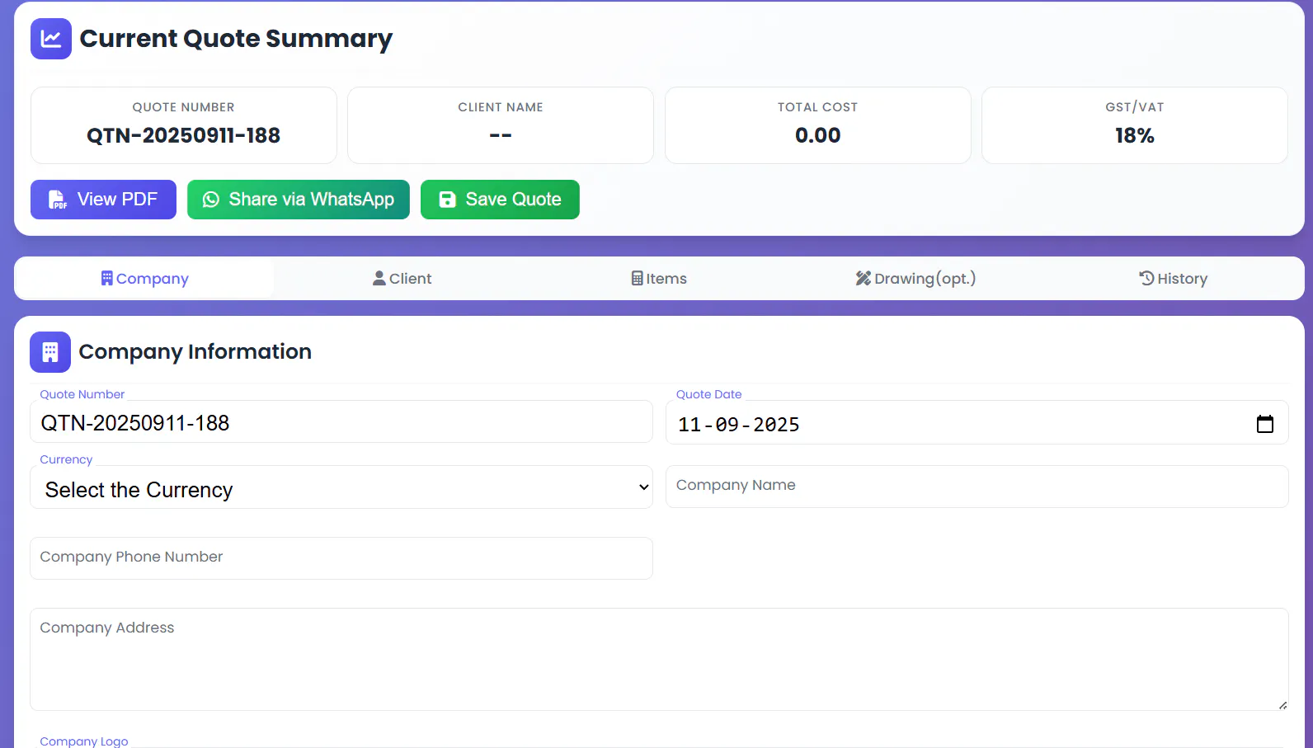Click the building icon beside Company Information
Screen dimensions: 1313x748
50,352
